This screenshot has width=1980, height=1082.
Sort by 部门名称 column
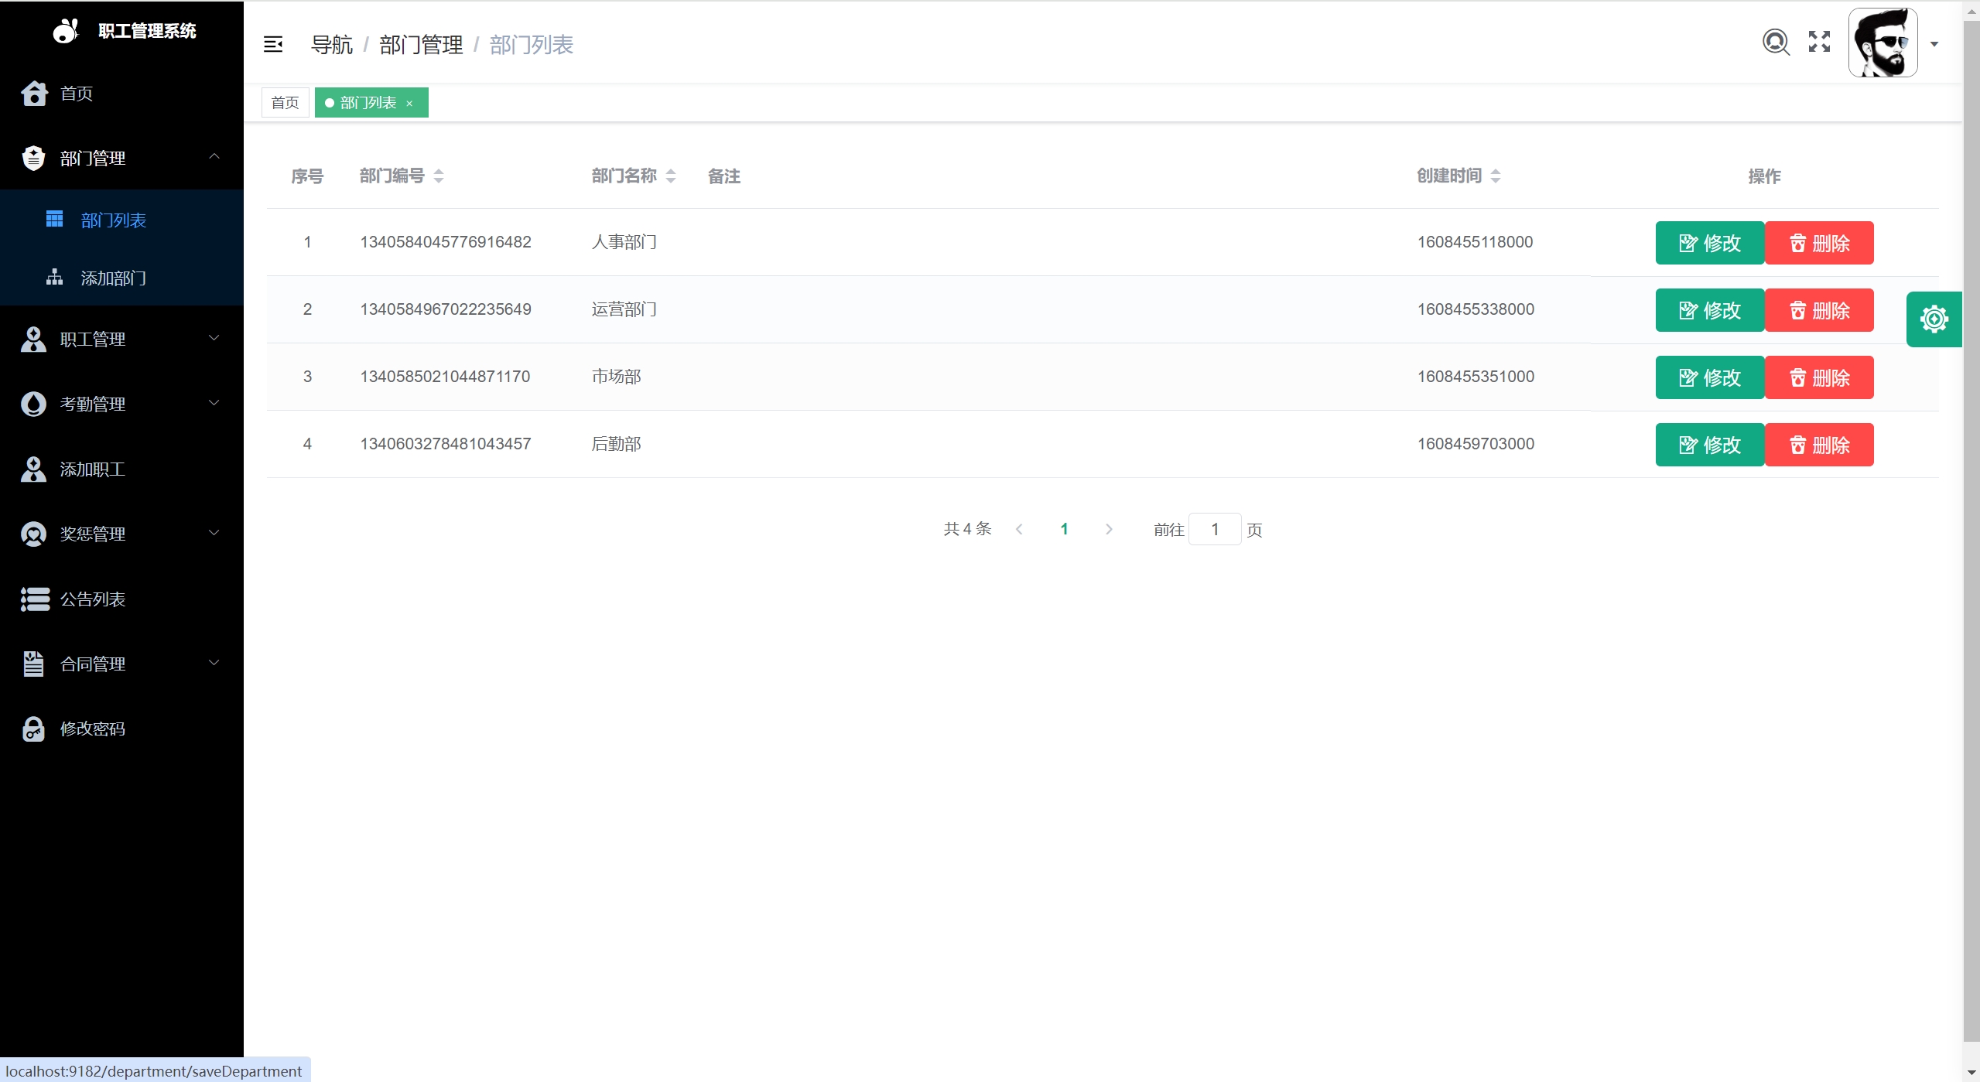[670, 176]
